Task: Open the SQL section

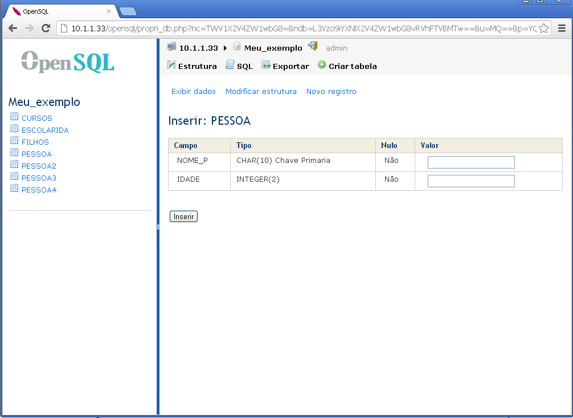Action: tap(245, 66)
